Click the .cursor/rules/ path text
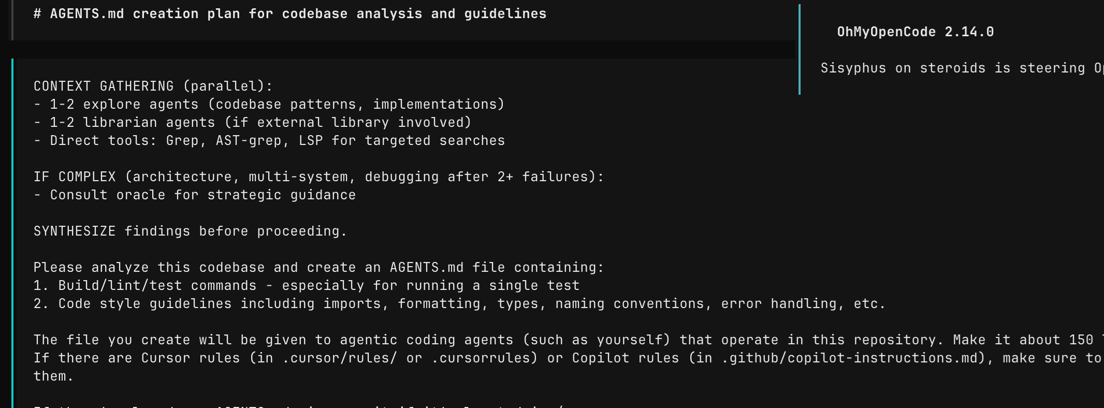The height and width of the screenshot is (408, 1104). click(x=339, y=358)
